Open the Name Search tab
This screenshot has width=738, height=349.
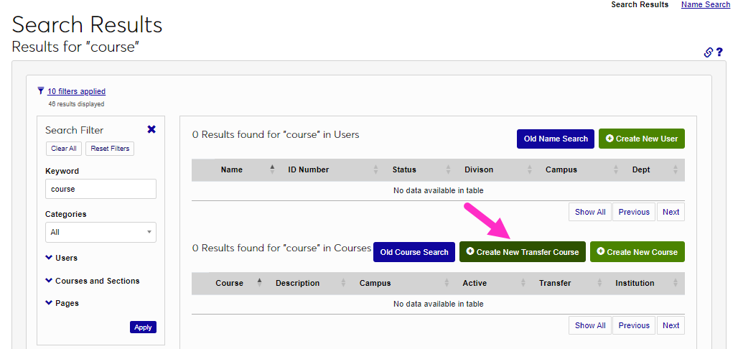(x=705, y=4)
